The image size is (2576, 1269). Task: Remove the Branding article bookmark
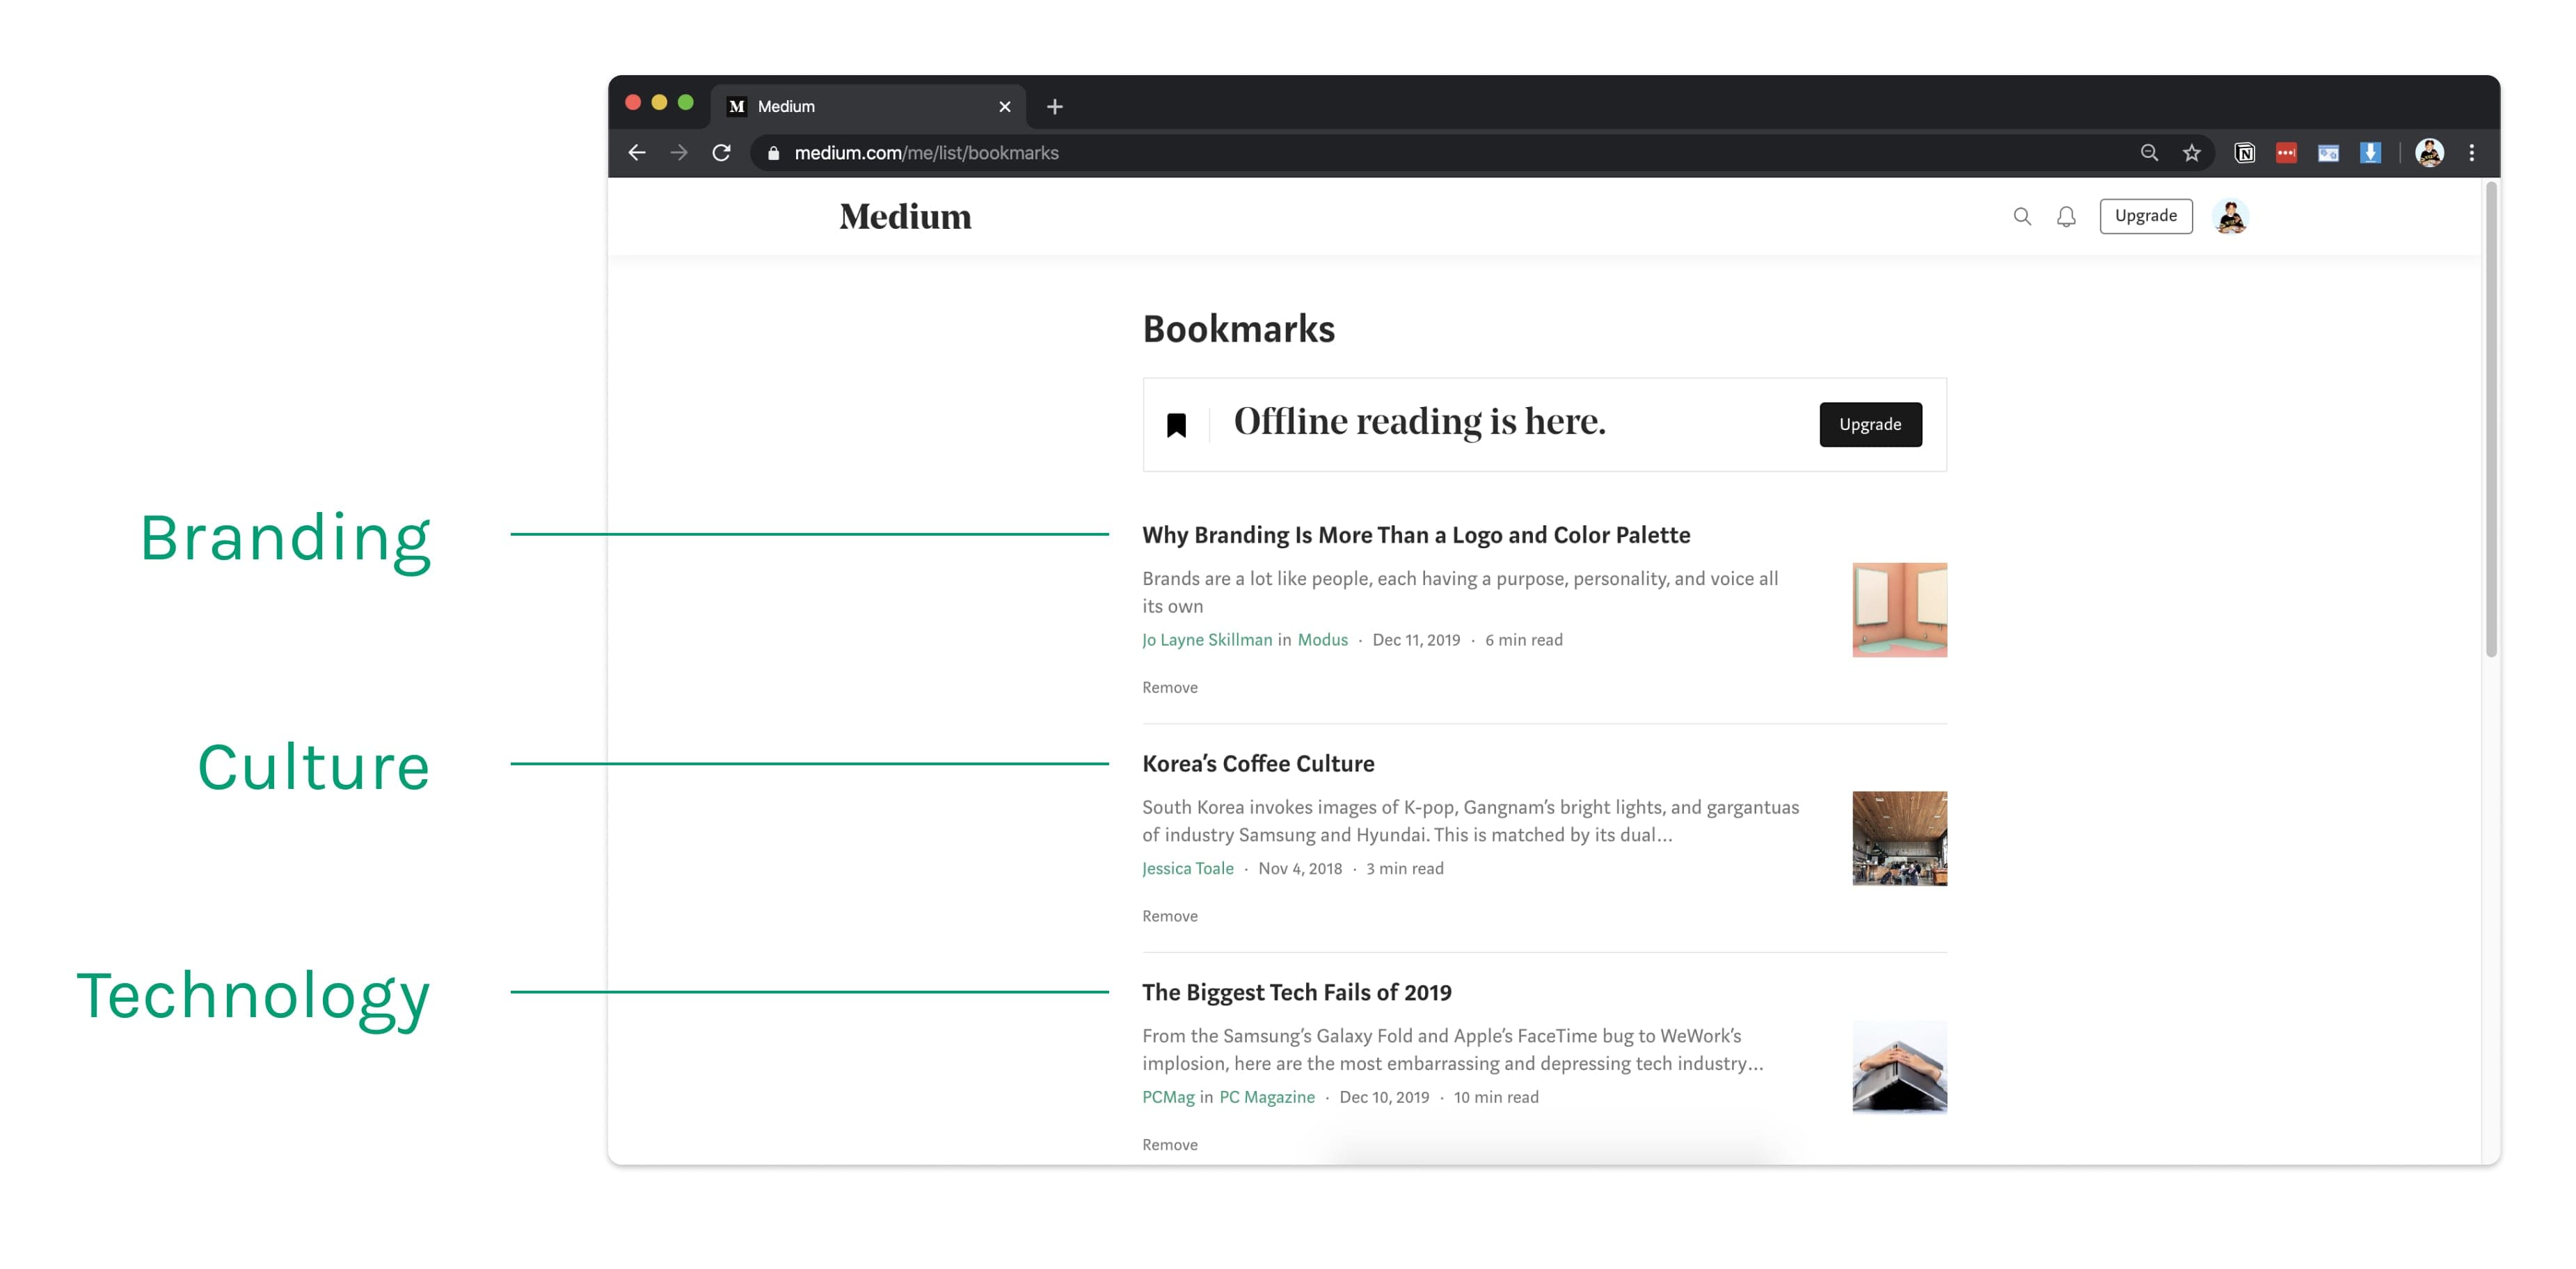click(1170, 688)
